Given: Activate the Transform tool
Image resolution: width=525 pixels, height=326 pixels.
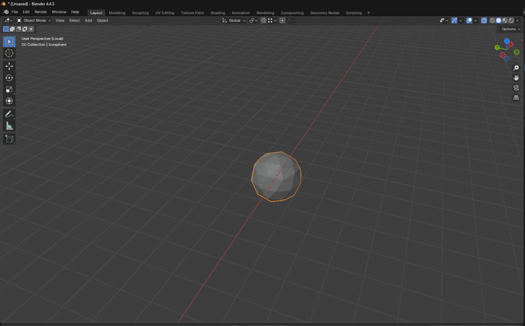Looking at the screenshot, I should point(9,101).
